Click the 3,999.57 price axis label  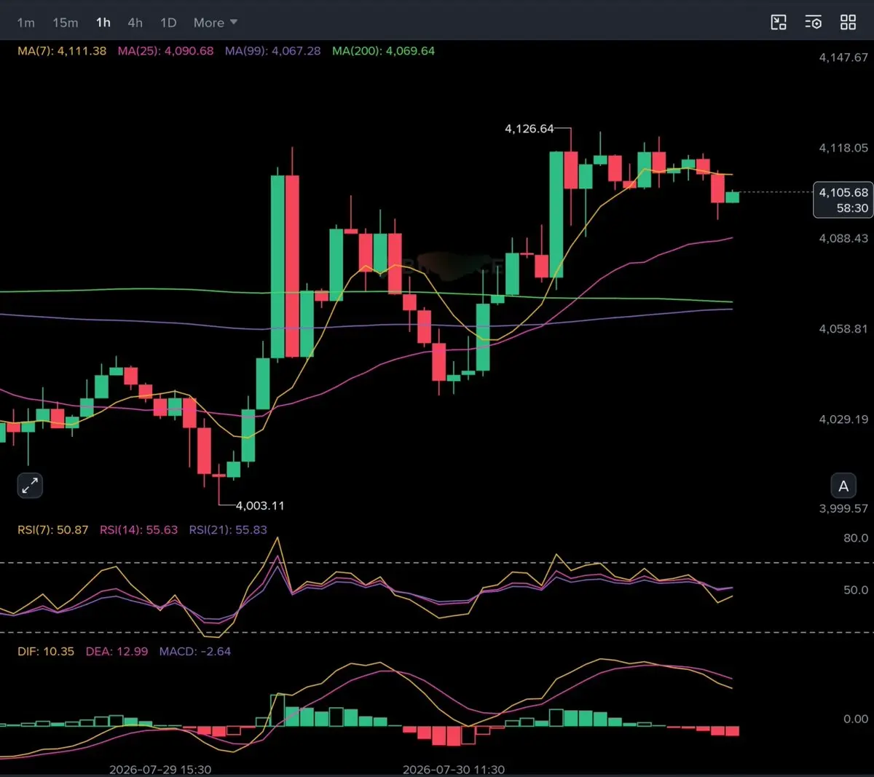843,509
